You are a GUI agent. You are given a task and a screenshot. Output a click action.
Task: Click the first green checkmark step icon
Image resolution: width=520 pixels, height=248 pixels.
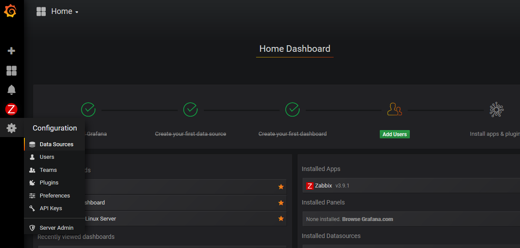[x=88, y=110]
